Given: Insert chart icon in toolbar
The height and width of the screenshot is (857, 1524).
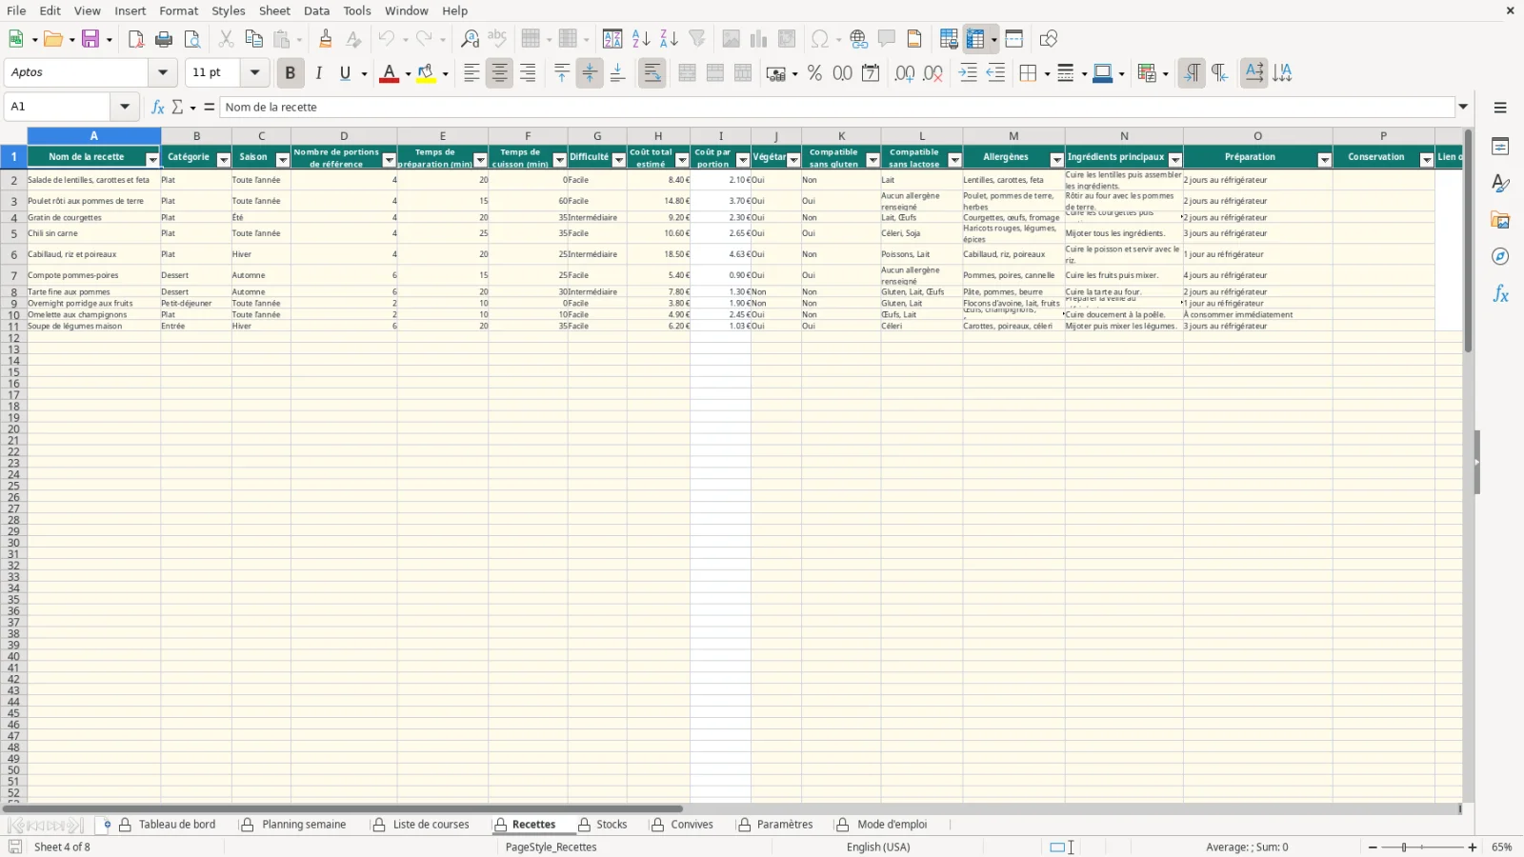Looking at the screenshot, I should [x=758, y=39].
